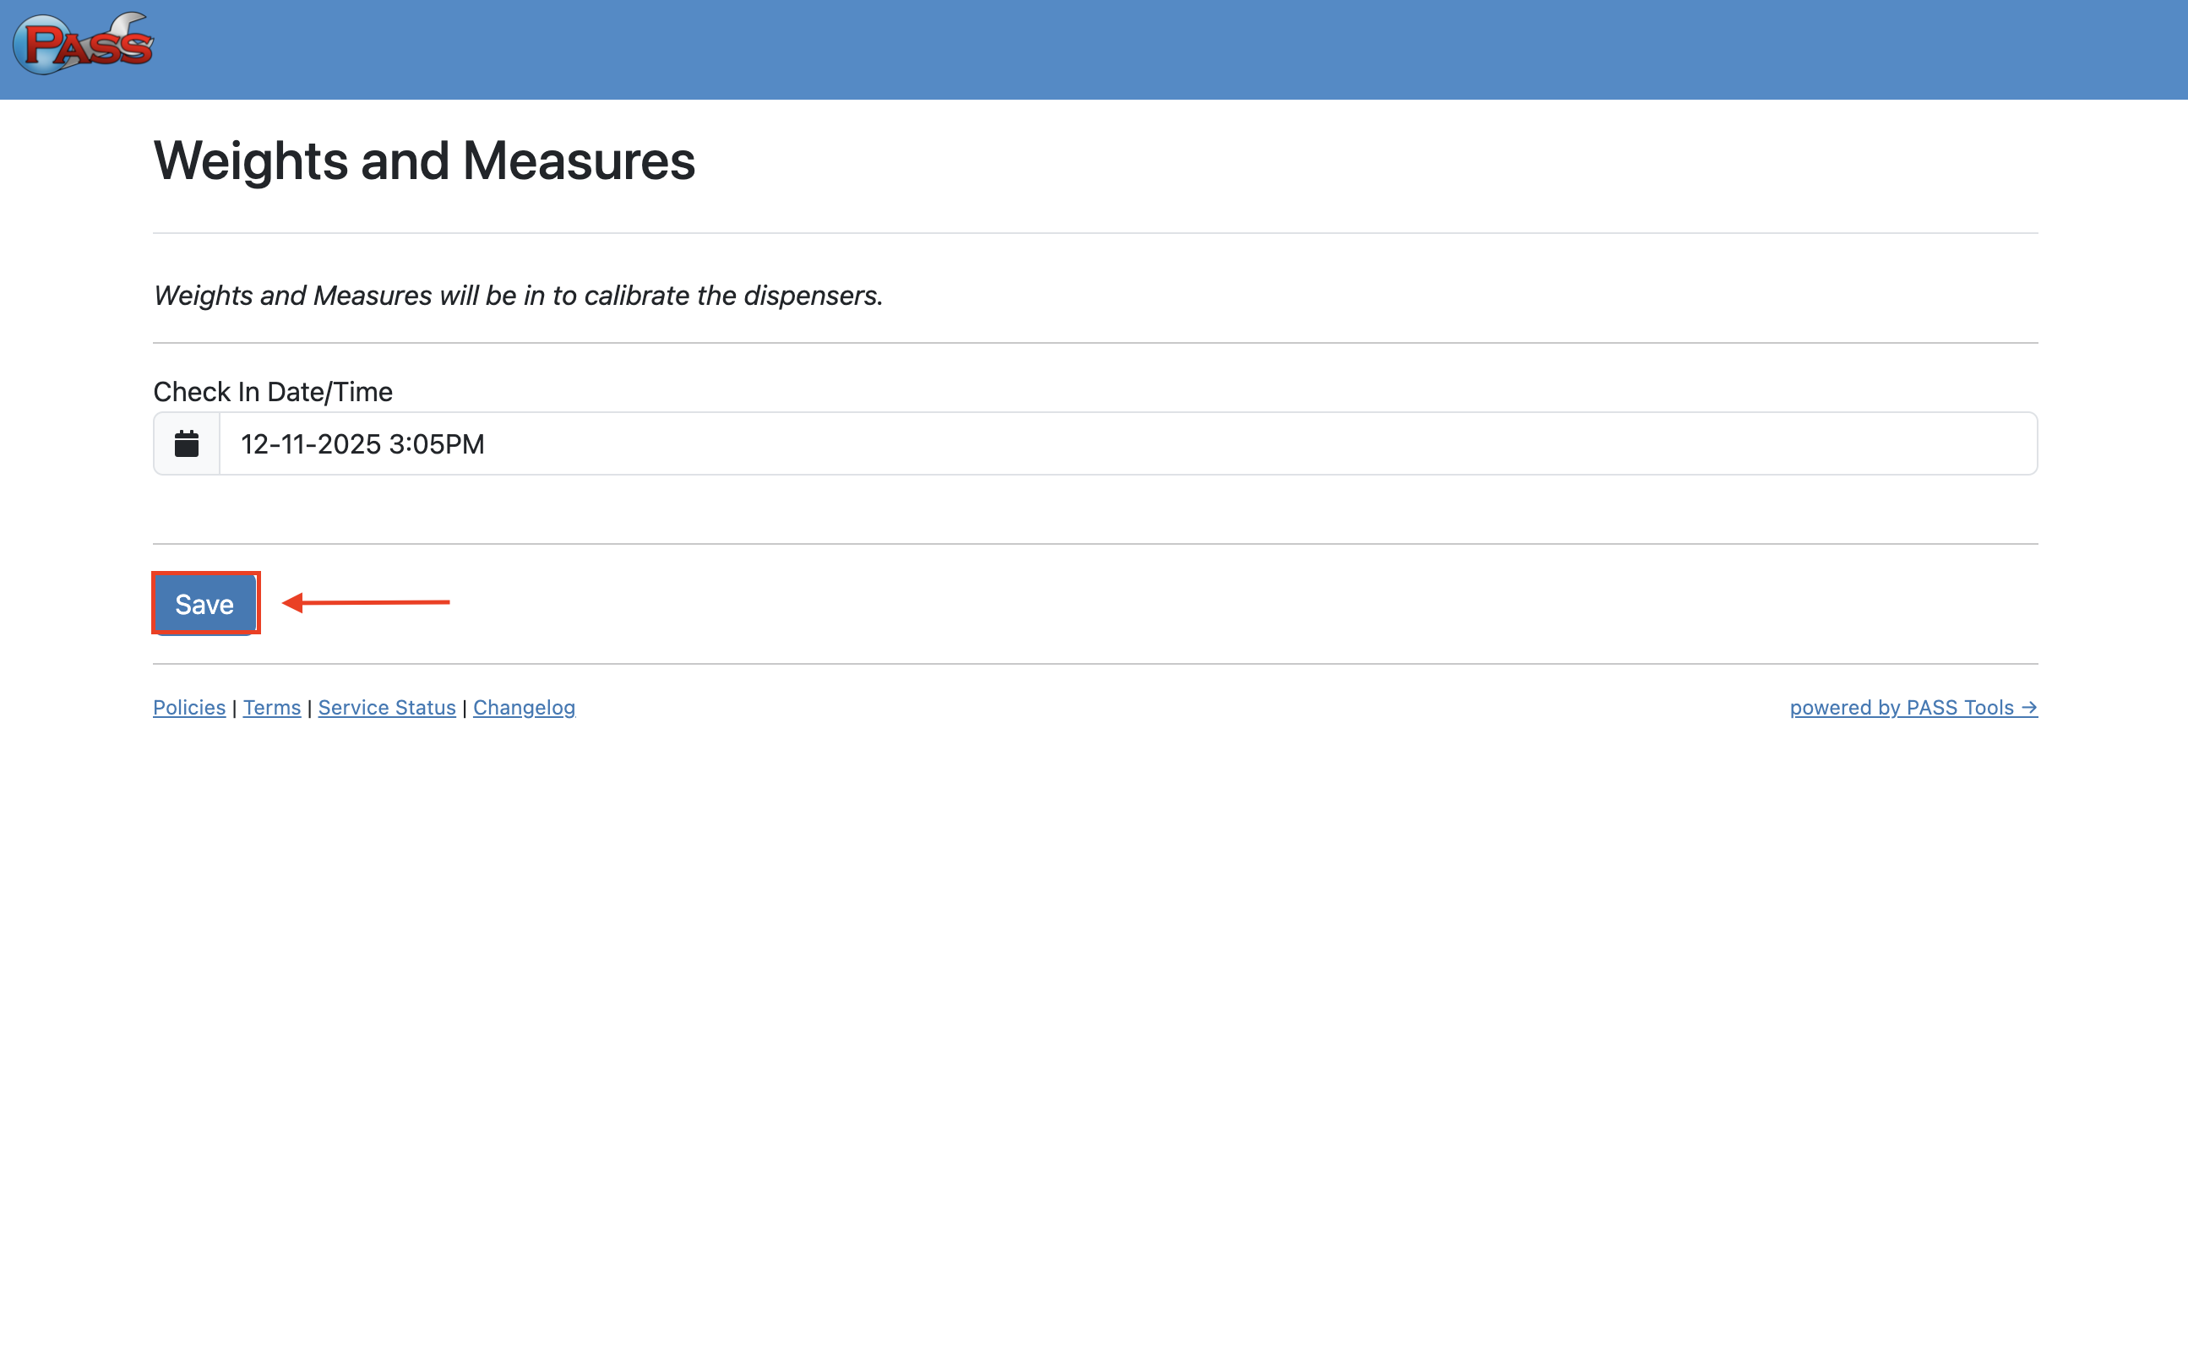Image resolution: width=2188 pixels, height=1370 pixels.
Task: View the Service Status page link
Action: pyautogui.click(x=386, y=708)
